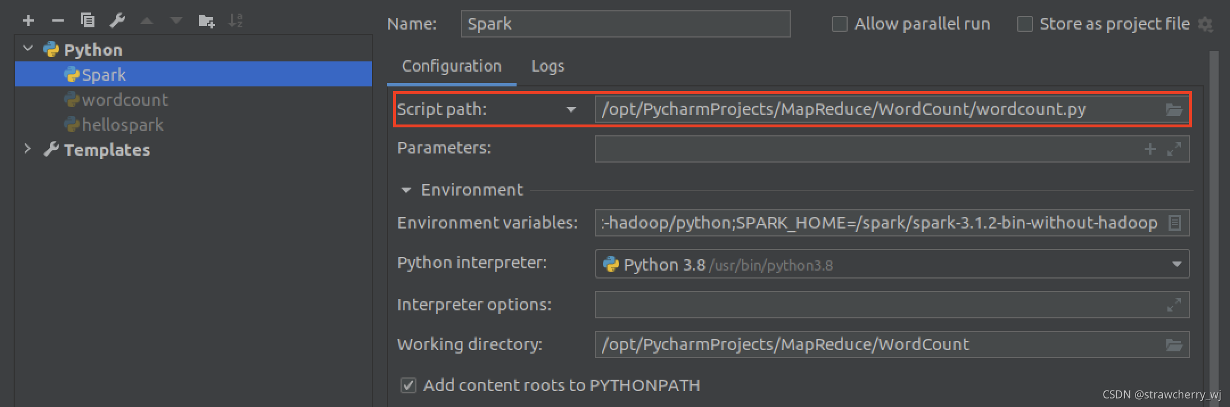Select the Configuration tab

pyautogui.click(x=451, y=67)
